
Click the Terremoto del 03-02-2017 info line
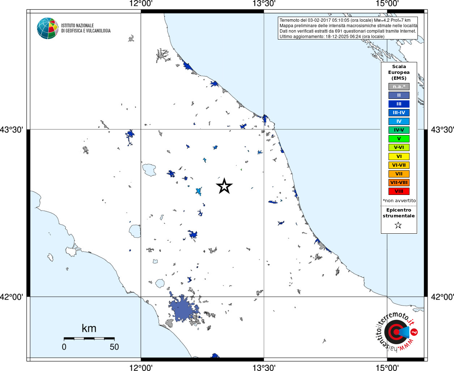(x=345, y=20)
